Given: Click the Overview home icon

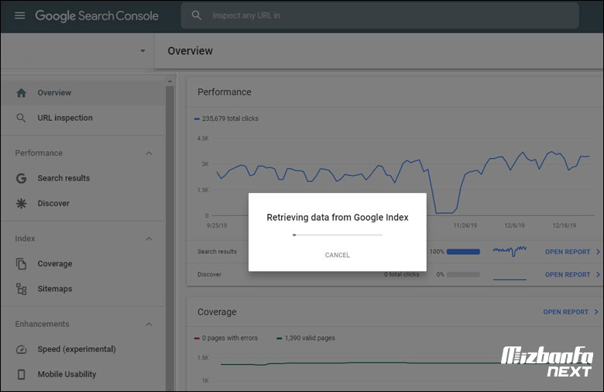Looking at the screenshot, I should [x=21, y=92].
